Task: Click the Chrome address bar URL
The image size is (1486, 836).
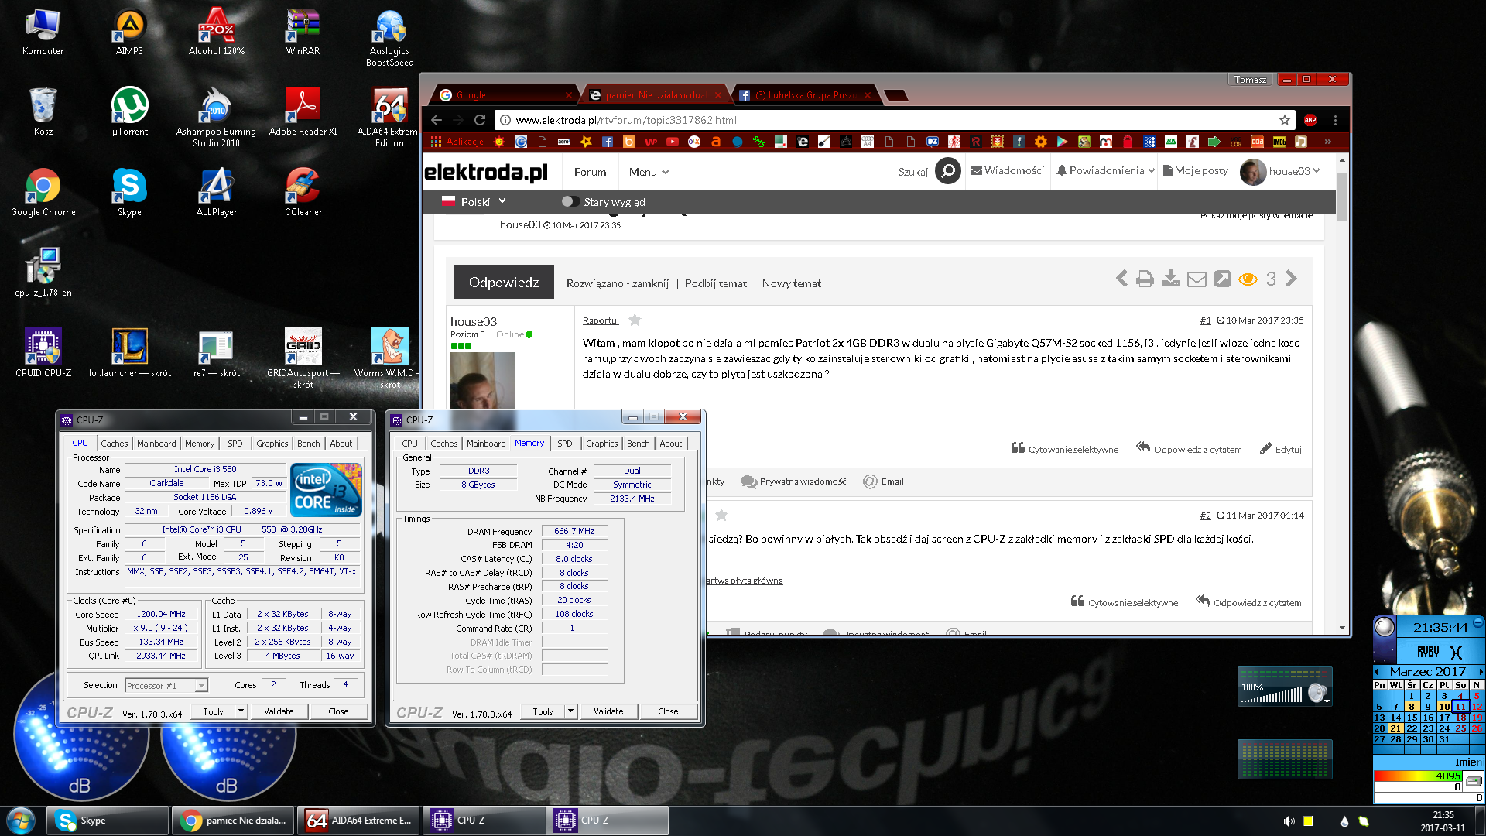Action: 626,120
